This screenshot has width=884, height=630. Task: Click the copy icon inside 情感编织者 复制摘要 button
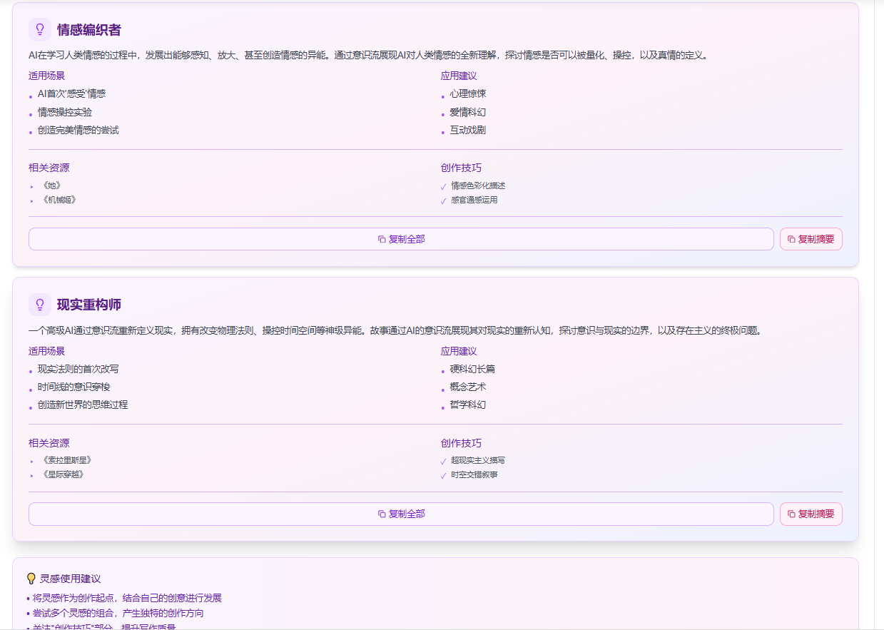[x=791, y=239]
